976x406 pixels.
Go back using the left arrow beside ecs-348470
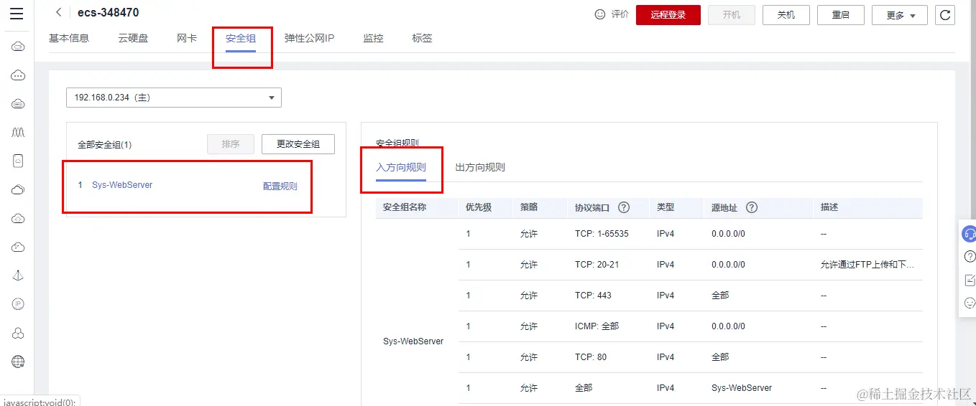[58, 12]
